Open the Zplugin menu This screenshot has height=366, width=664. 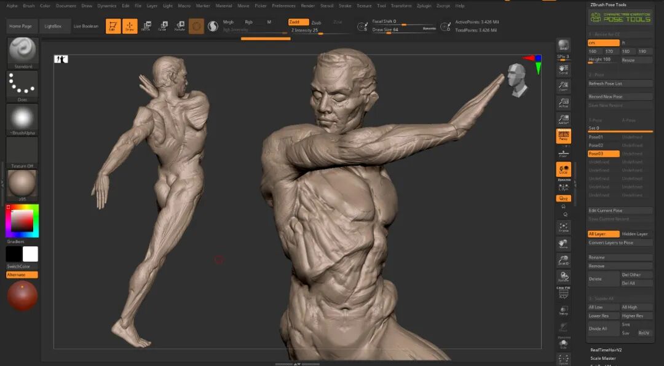(424, 6)
